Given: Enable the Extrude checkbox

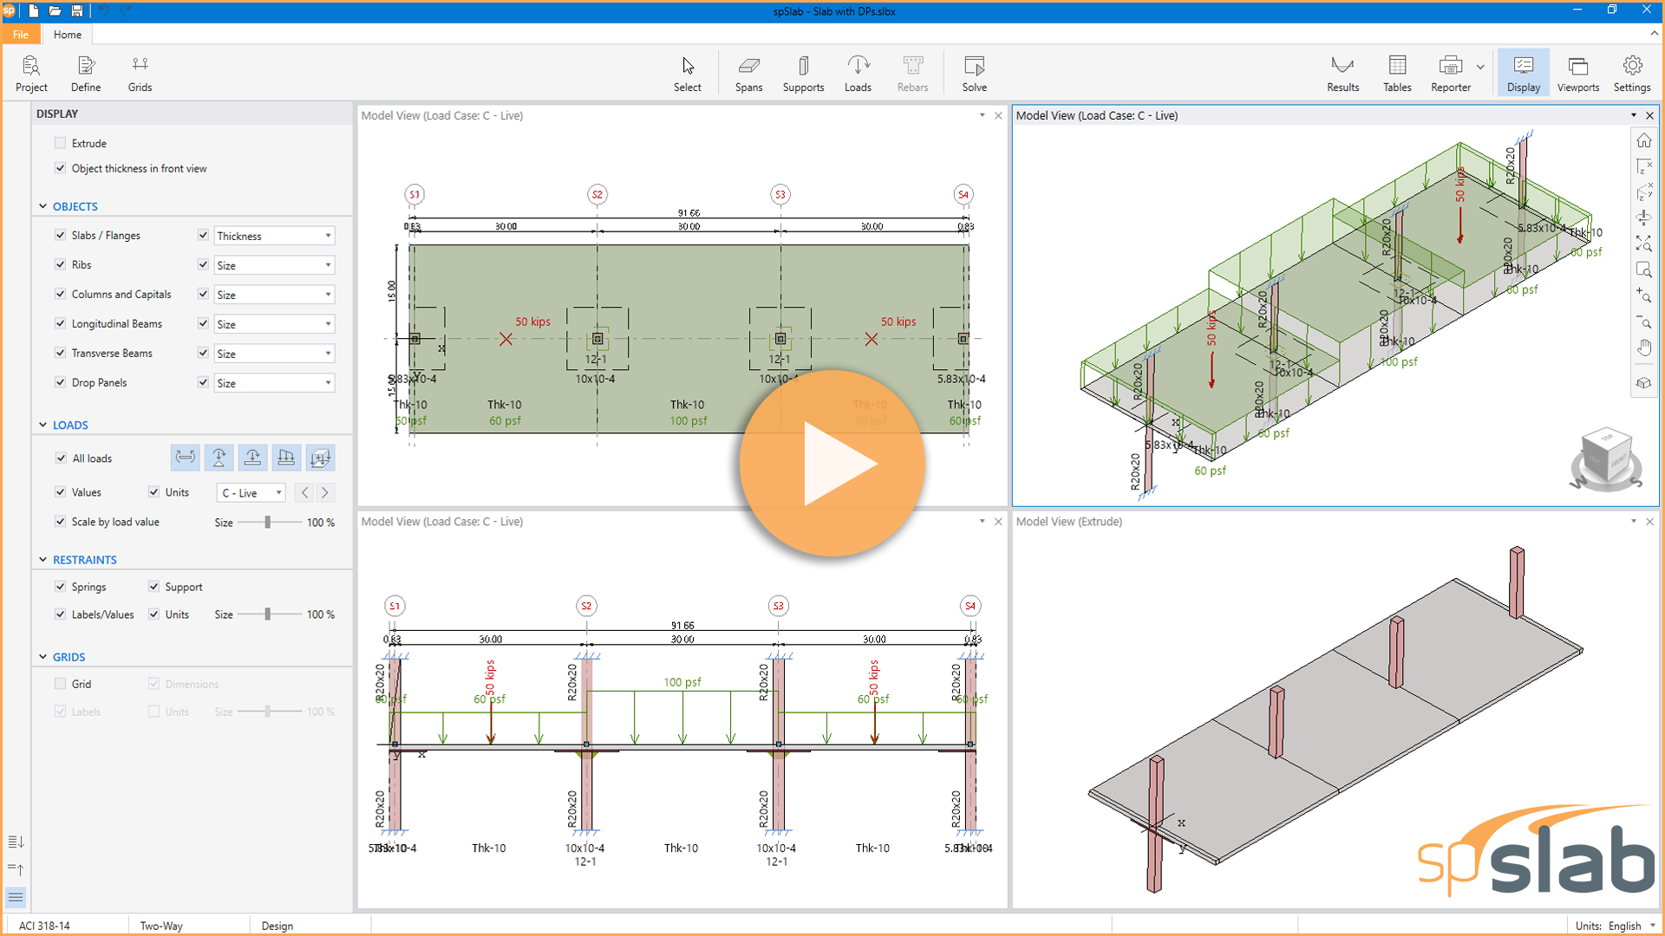Looking at the screenshot, I should pos(60,143).
